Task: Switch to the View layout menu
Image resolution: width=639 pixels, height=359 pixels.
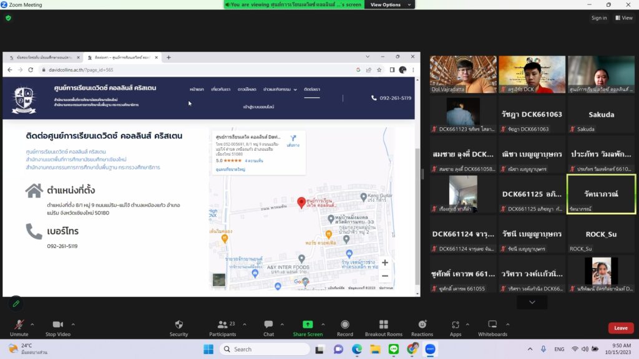Action: point(623,18)
